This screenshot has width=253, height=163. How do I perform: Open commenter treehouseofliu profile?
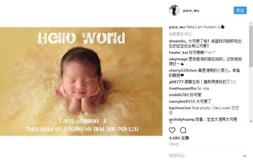coord(183,89)
